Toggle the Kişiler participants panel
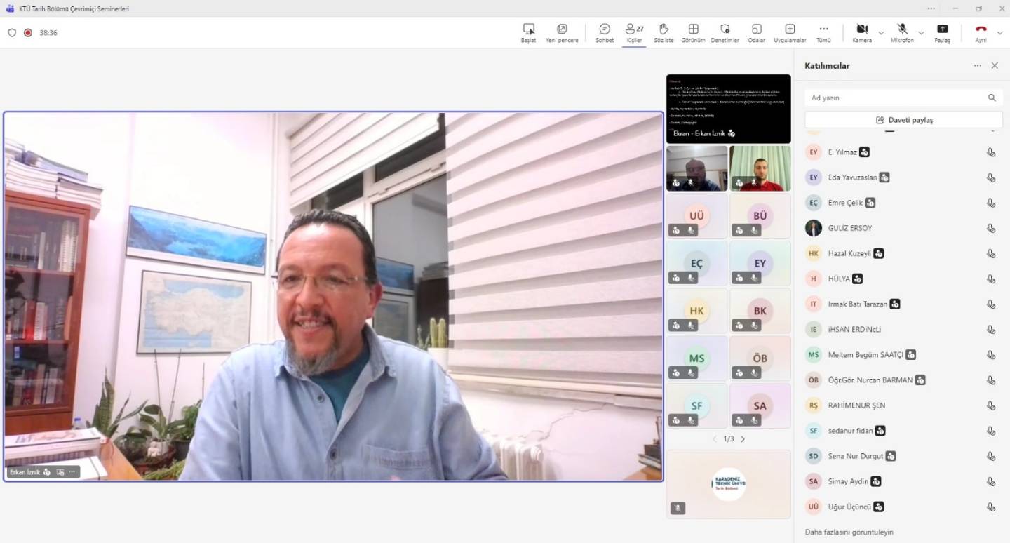Screen dimensions: 1010x543 [634, 32]
